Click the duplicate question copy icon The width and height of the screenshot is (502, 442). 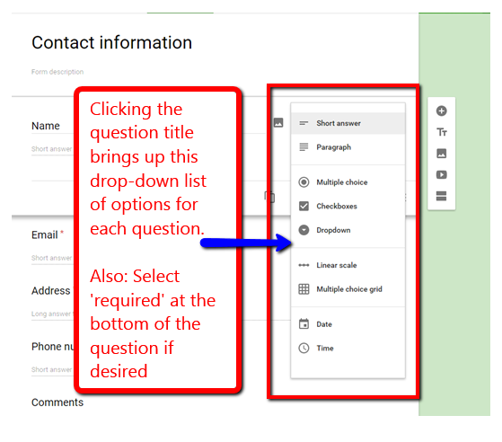click(x=269, y=197)
